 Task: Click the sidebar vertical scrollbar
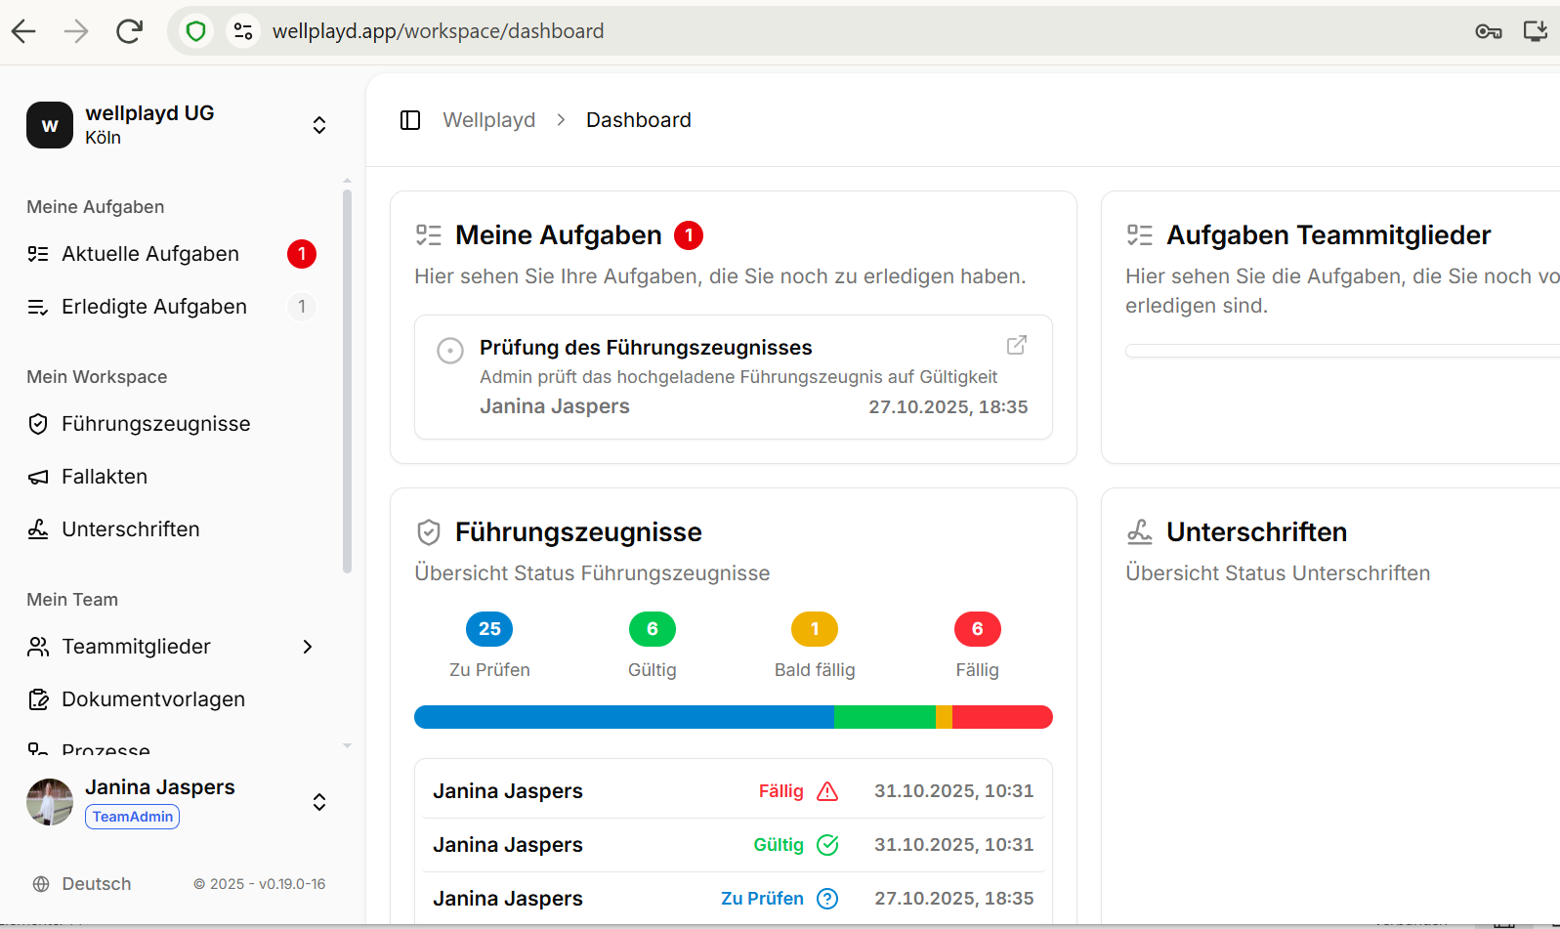click(347, 381)
